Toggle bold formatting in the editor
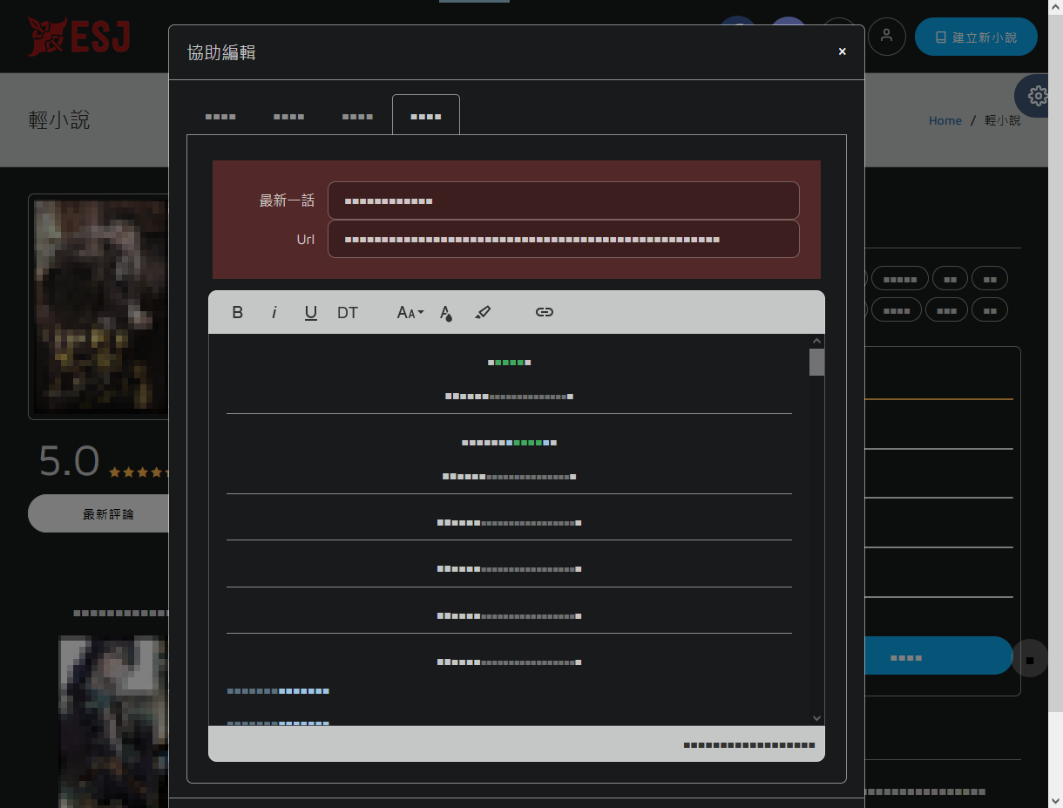Screen dimensions: 1063x808 coord(237,312)
